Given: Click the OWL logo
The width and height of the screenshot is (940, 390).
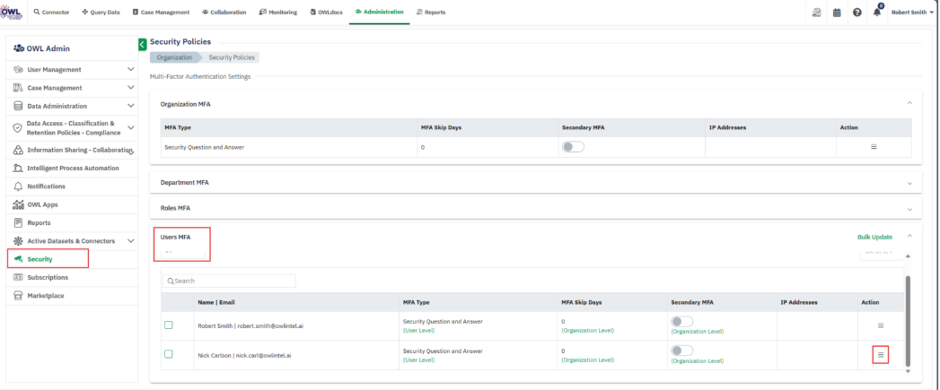Looking at the screenshot, I should (x=13, y=12).
